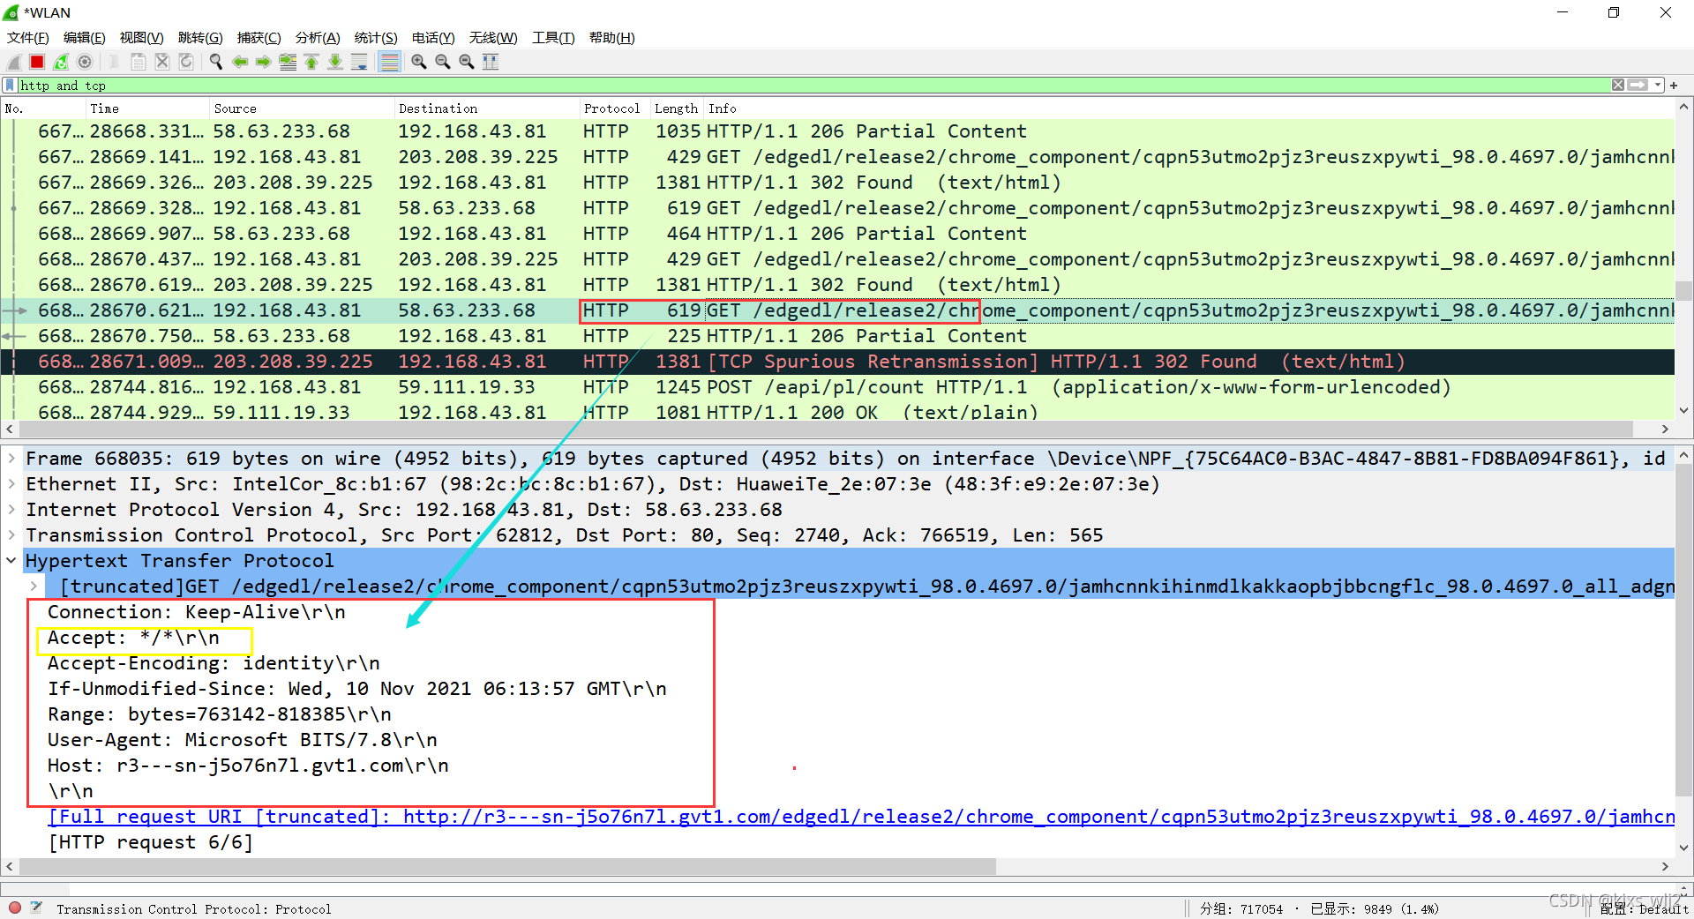Select the 'Range: bytes=763142-818385' line

click(x=219, y=714)
